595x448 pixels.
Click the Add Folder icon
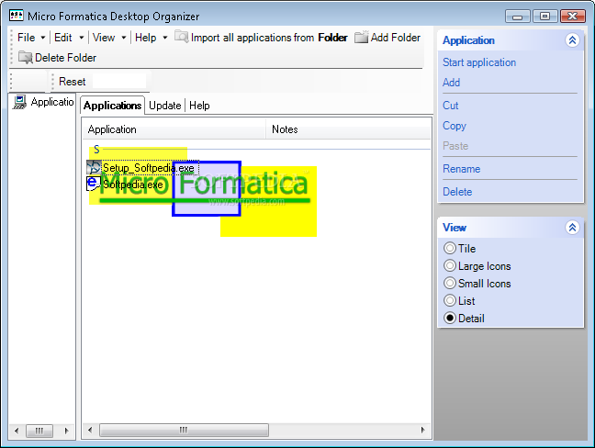pyautogui.click(x=361, y=37)
